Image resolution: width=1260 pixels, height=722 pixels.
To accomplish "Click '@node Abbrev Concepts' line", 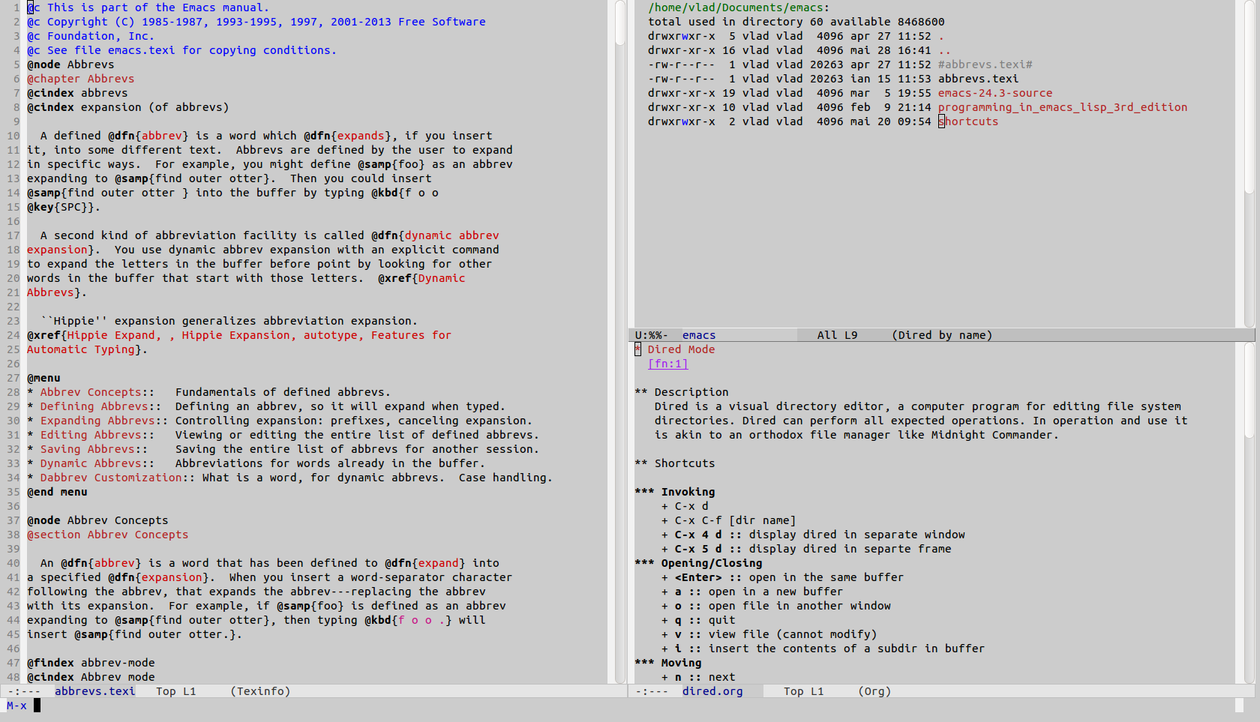I will coord(97,520).
